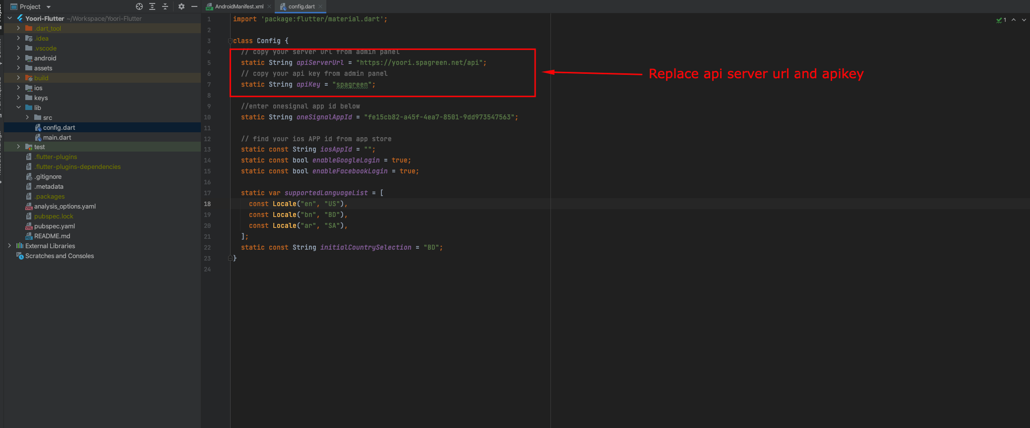The width and height of the screenshot is (1030, 428).
Task: Click the apiKey variable name
Action: [308, 84]
